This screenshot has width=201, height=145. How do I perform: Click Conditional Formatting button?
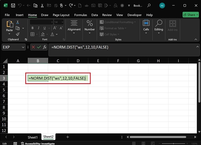click(118, 22)
